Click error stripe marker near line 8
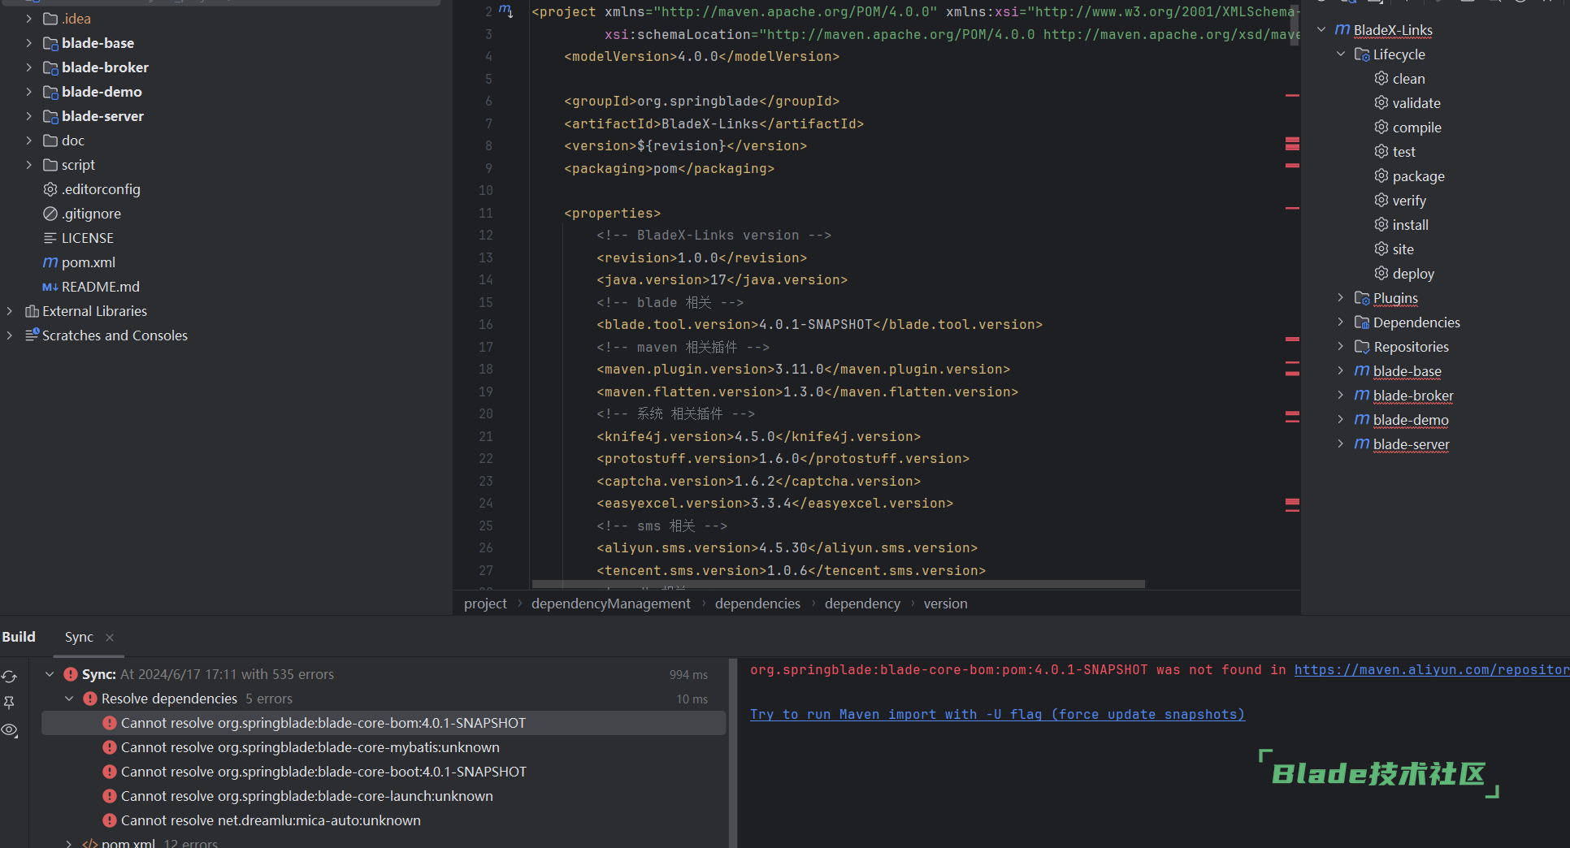Screen dimensions: 1570x848 (1292, 144)
